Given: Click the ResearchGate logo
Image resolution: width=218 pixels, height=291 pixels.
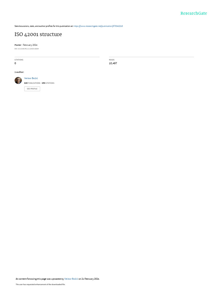Looking at the screenshot, I should [x=194, y=13].
